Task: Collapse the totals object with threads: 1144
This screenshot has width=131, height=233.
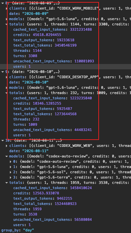Action: tap(7, 24)
